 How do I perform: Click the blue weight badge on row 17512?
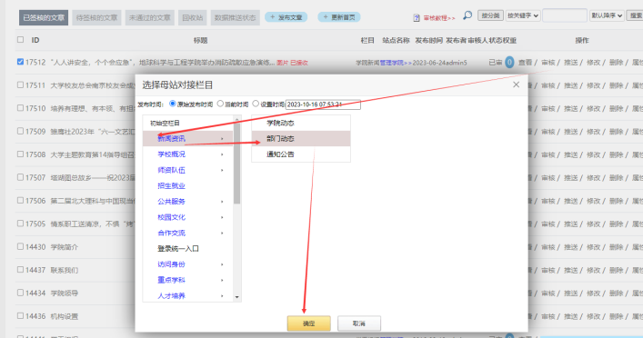pos(509,63)
